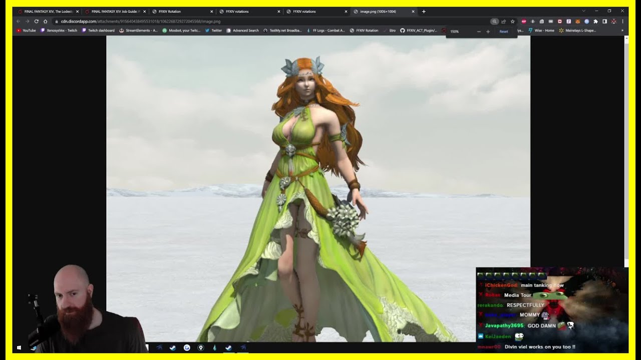Screen dimensions: 641x360
Task: Close the image.png tab
Action: pyautogui.click(x=413, y=11)
